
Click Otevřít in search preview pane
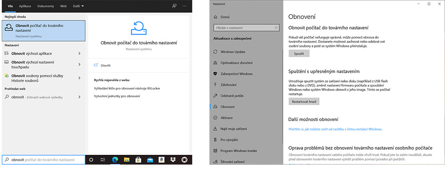pos(105,66)
